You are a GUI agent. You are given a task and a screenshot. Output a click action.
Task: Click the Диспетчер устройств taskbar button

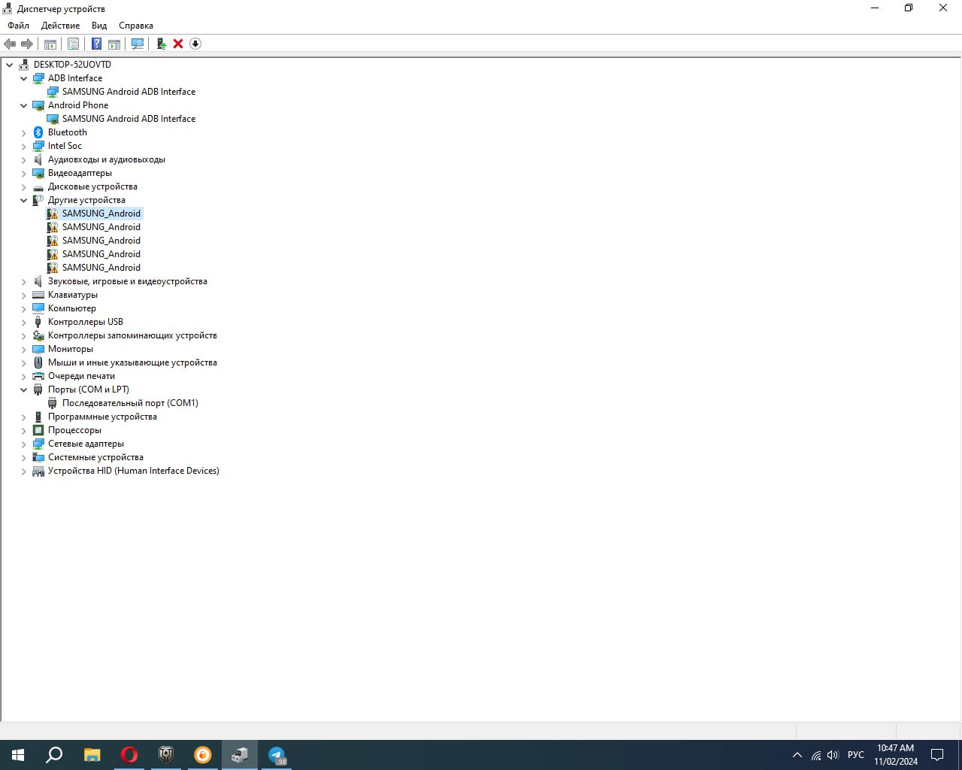(x=240, y=755)
